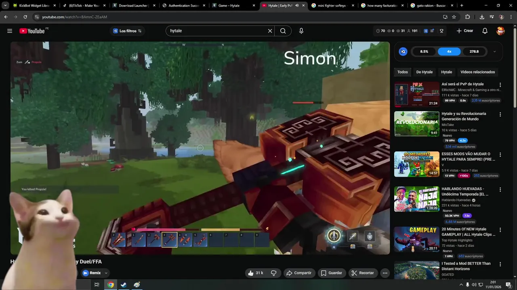Click the round vidIQ icon in panel
517x290 pixels.
pos(403,52)
